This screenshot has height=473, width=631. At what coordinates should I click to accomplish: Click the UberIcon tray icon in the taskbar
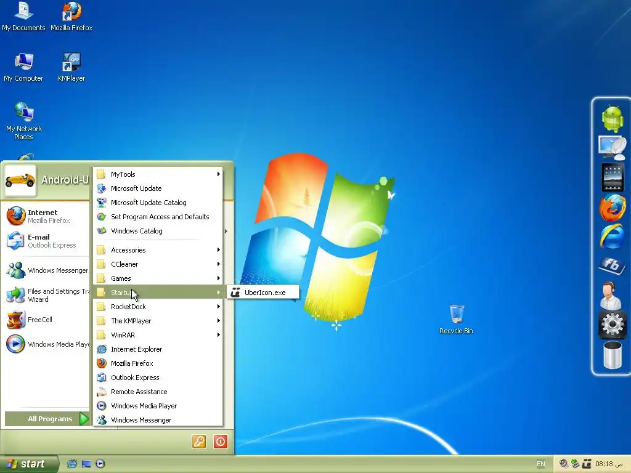click(x=587, y=464)
